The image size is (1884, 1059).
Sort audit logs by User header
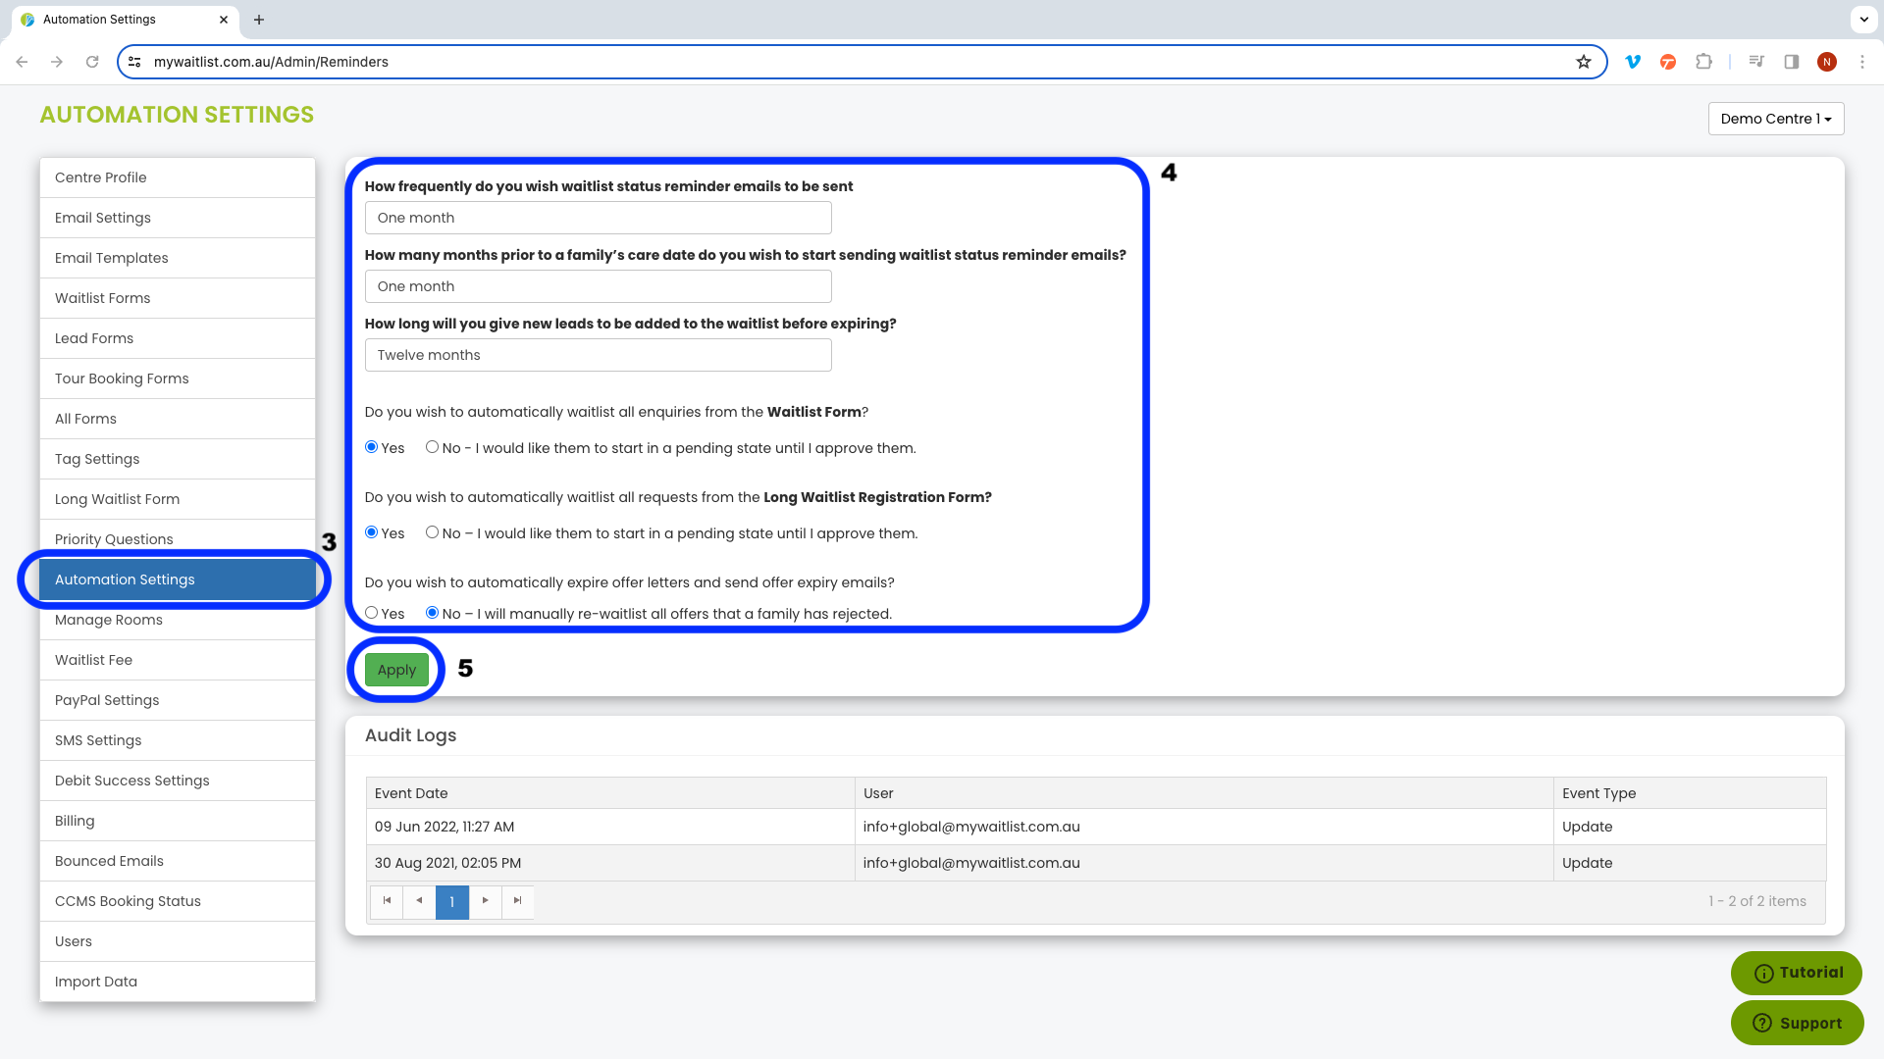click(x=1204, y=793)
